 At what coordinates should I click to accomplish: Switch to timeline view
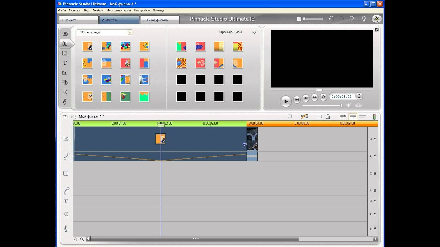(353, 117)
